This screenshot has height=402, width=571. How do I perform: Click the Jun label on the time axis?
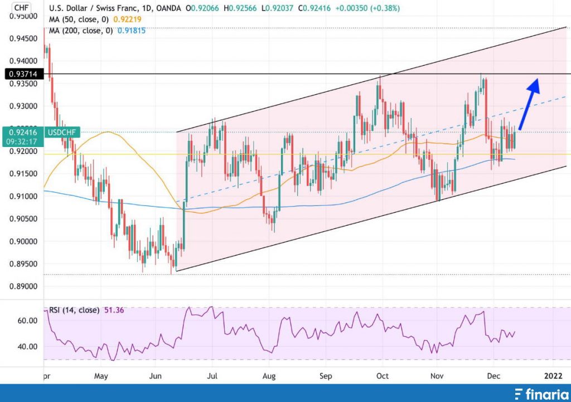155,376
